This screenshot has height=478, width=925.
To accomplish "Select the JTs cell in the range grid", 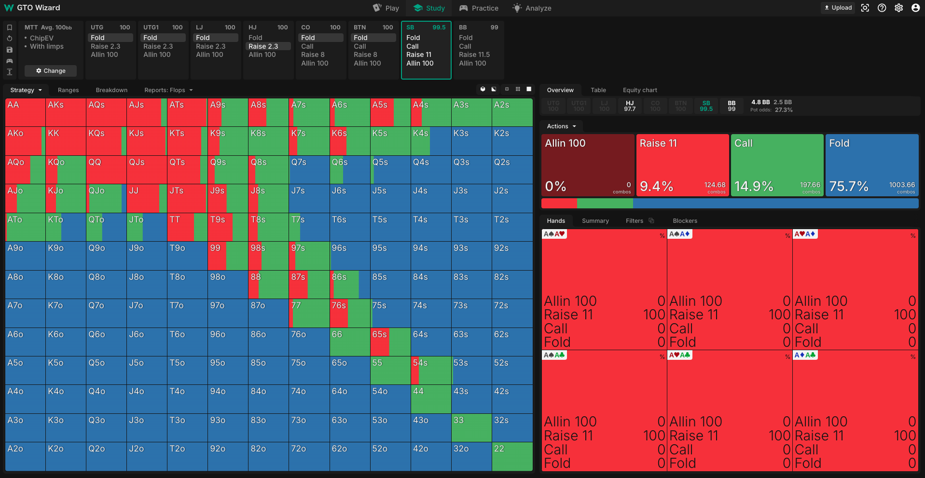I will point(187,198).
